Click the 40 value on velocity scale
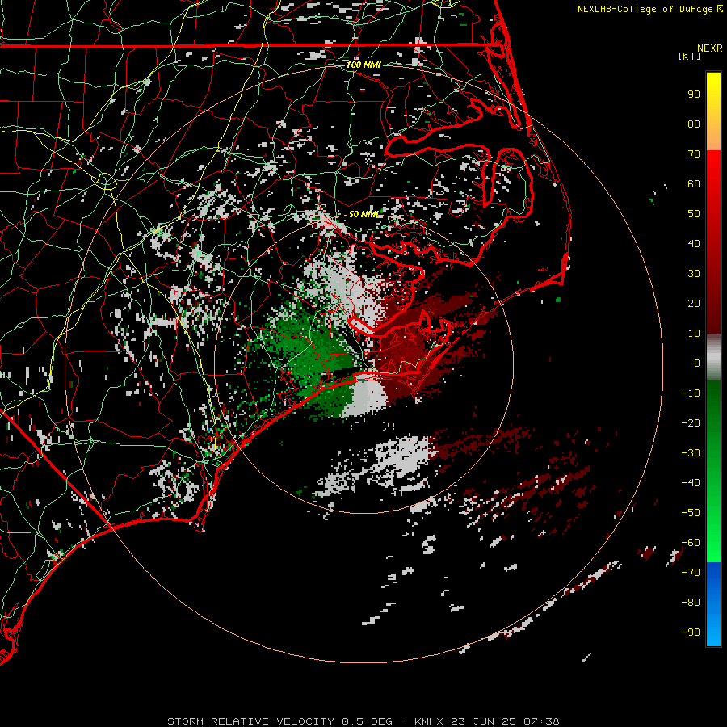Viewport: 727px width, 727px height. tap(694, 243)
